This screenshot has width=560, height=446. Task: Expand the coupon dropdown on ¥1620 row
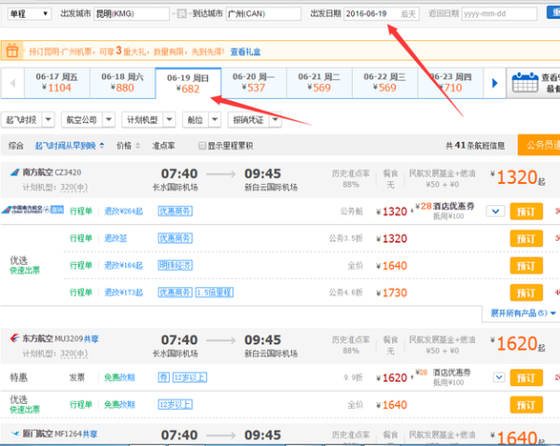tap(499, 377)
